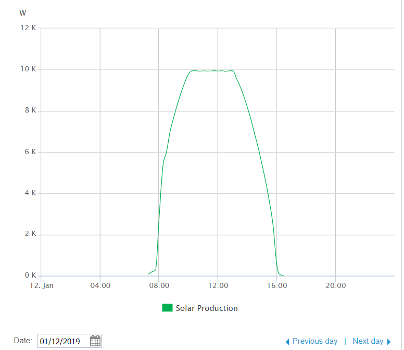The image size is (404, 350).
Task: Open the calendar date picker icon
Action: point(95,341)
